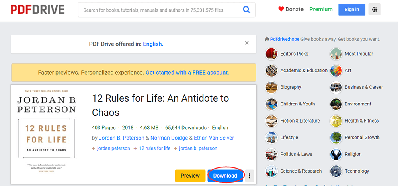
Task: Dismiss the language offer banner
Action: (247, 43)
